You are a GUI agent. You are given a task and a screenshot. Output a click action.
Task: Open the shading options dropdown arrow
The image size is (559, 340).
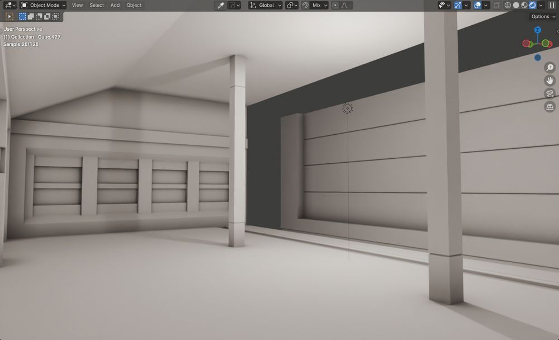(x=541, y=5)
